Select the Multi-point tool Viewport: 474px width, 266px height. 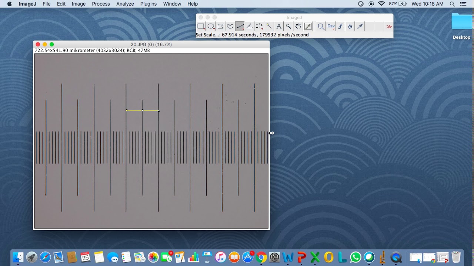pyautogui.click(x=259, y=26)
